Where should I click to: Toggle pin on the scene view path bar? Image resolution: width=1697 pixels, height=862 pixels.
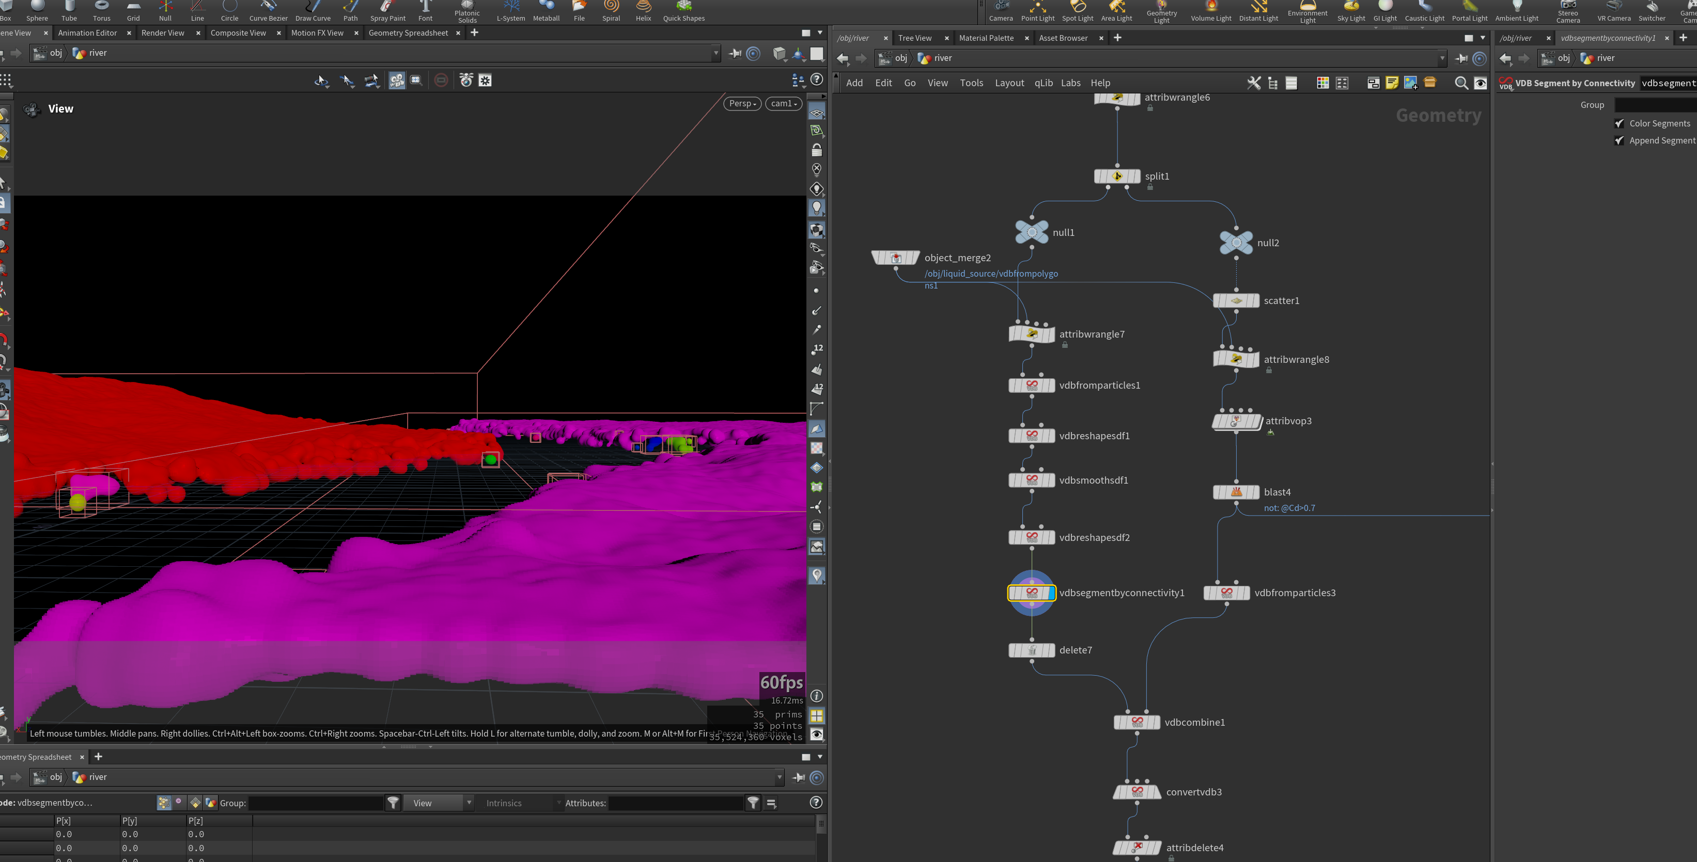[735, 53]
